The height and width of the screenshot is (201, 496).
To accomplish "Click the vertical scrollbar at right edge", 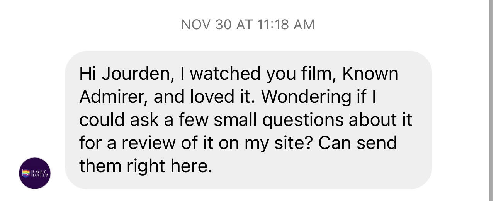I will [x=491, y=100].
